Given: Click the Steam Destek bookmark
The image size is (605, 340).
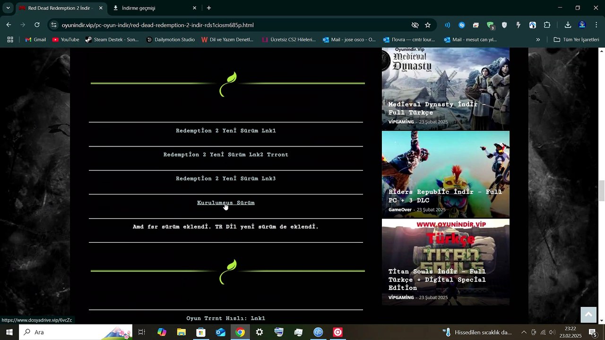Looking at the screenshot, I should [x=112, y=40].
